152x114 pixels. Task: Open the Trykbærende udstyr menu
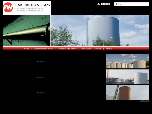coord(67,49)
